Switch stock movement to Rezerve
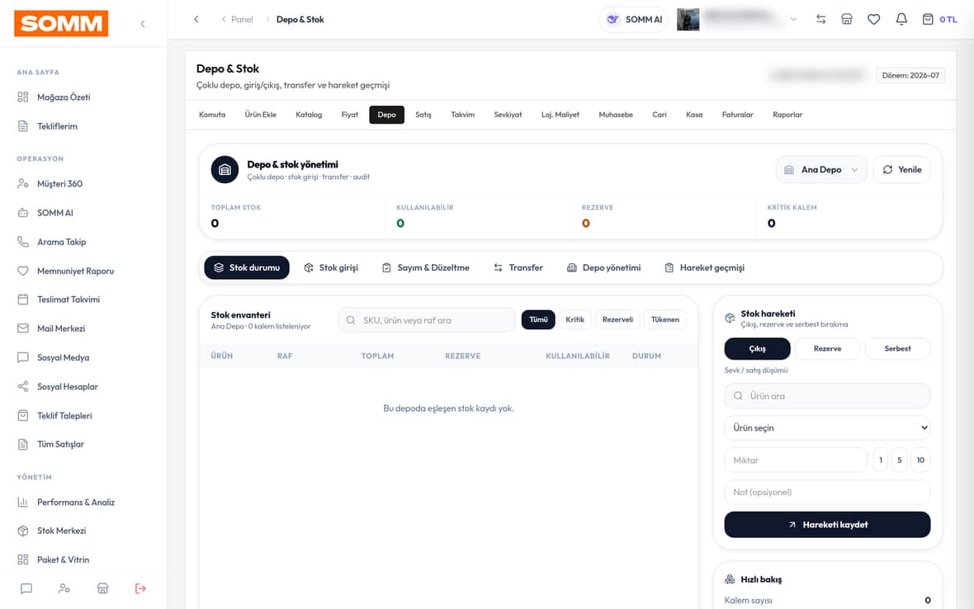The width and height of the screenshot is (974, 609). pos(827,349)
